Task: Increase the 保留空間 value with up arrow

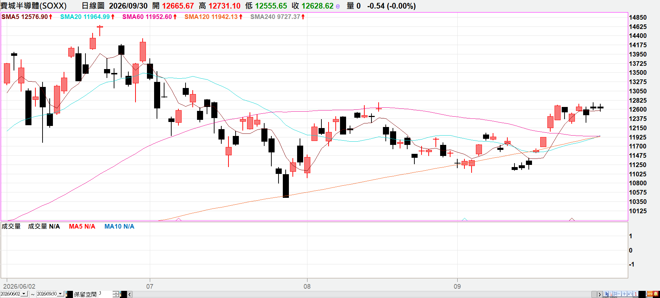Action: coord(116,293)
